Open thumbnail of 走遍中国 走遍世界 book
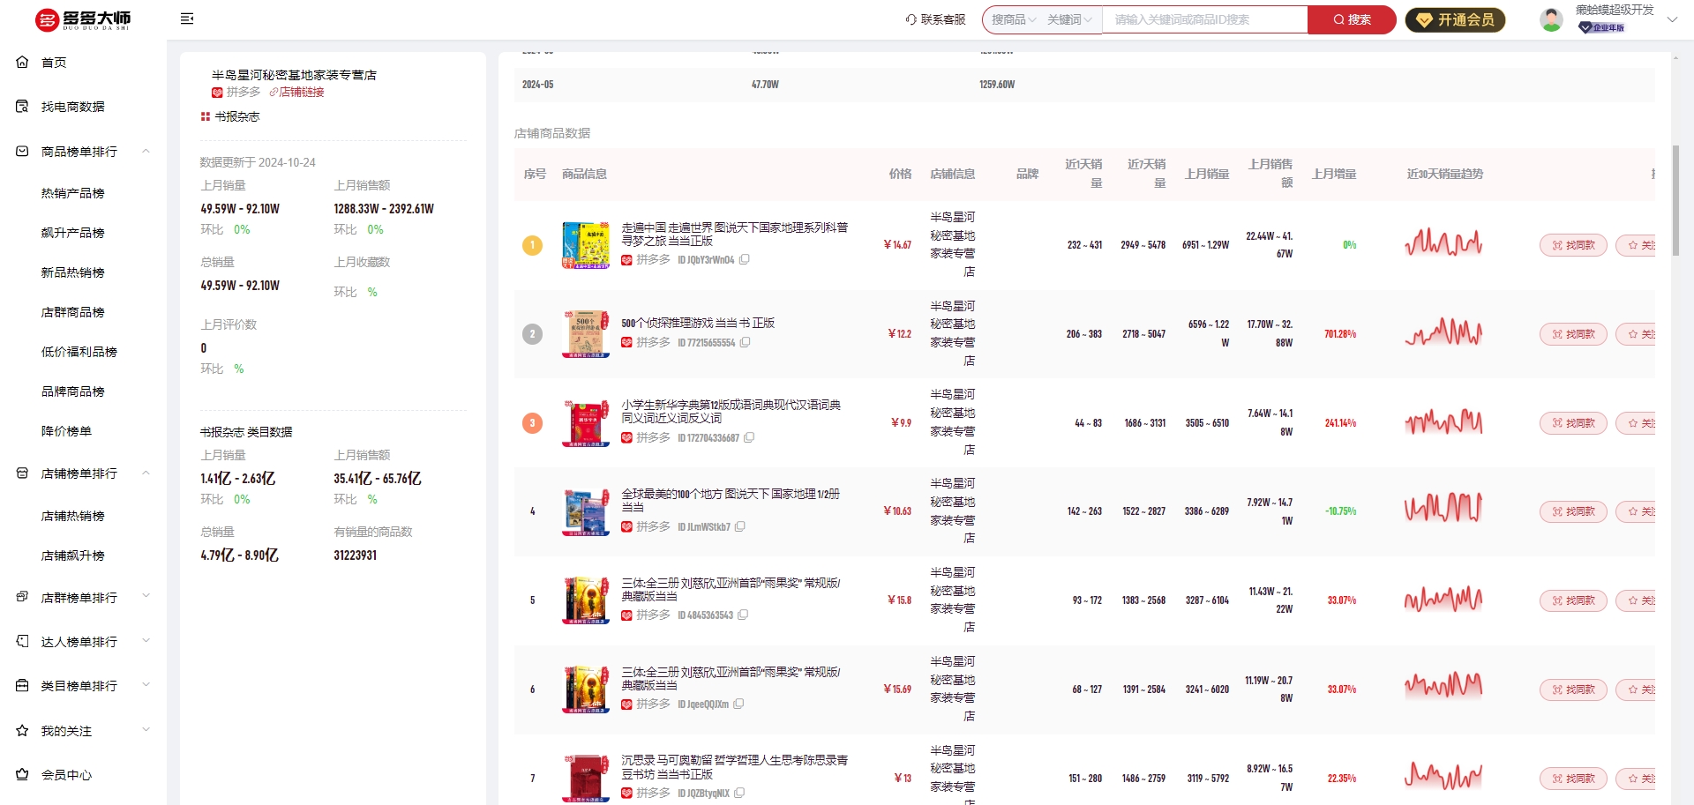The width and height of the screenshot is (1694, 805). click(586, 245)
